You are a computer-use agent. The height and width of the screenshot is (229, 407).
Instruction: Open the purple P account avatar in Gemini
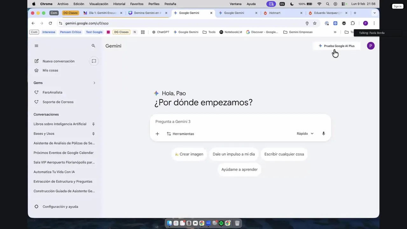pyautogui.click(x=370, y=46)
